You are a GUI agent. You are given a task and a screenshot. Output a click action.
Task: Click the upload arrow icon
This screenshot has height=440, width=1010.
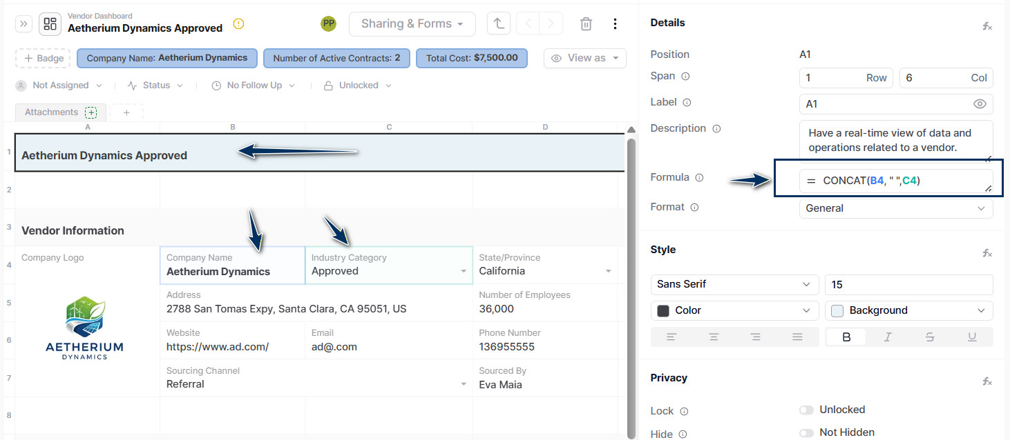tap(497, 24)
